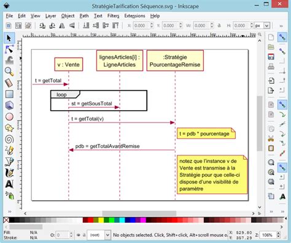Select the Node edit tool
Image resolution: width=291 pixels, height=243 pixels.
coord(9,49)
